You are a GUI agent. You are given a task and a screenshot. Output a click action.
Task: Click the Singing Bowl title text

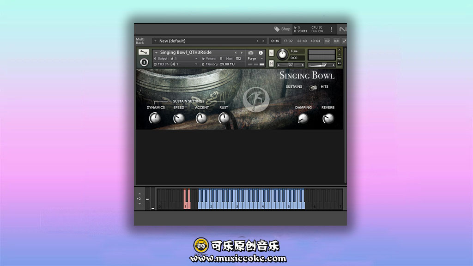[307, 75]
